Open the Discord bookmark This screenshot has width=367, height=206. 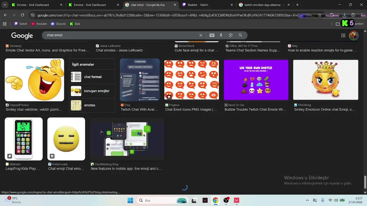click(58, 24)
